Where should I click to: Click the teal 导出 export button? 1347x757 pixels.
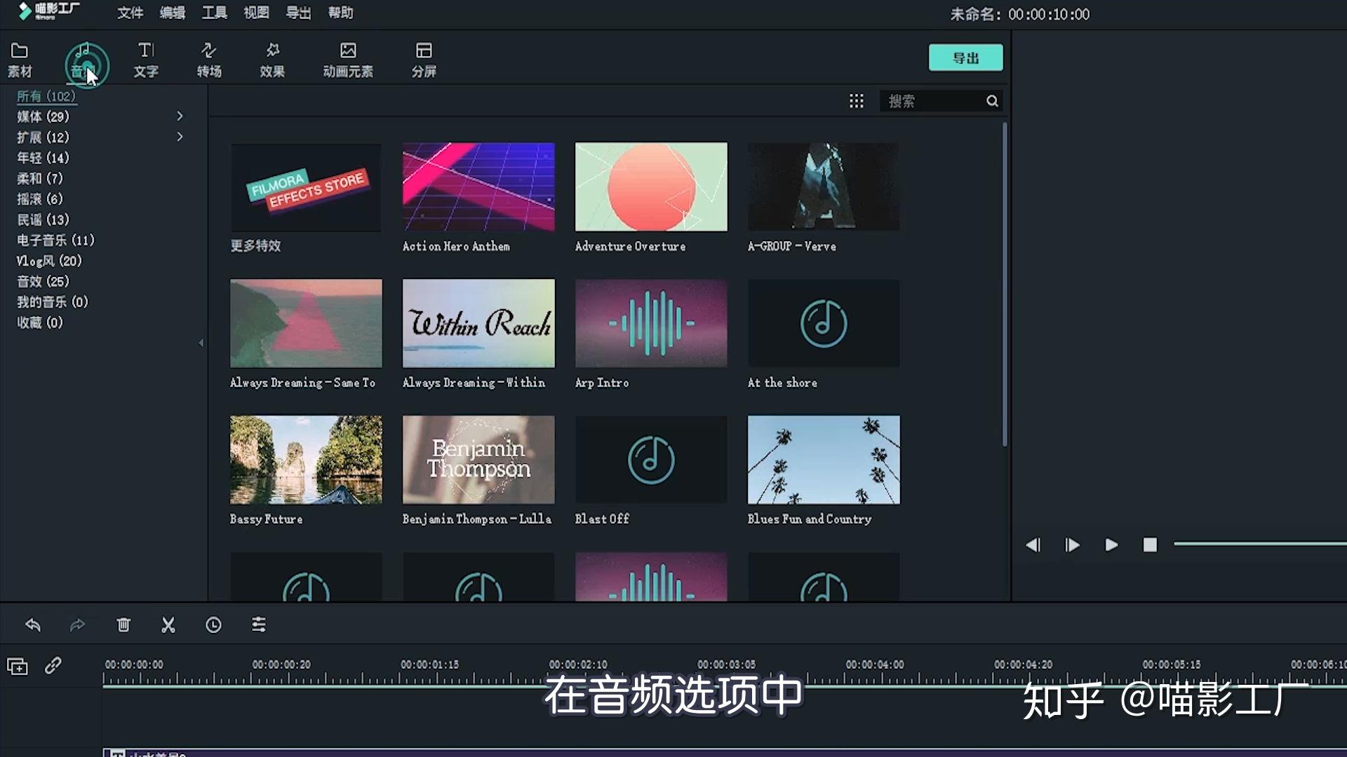click(965, 57)
